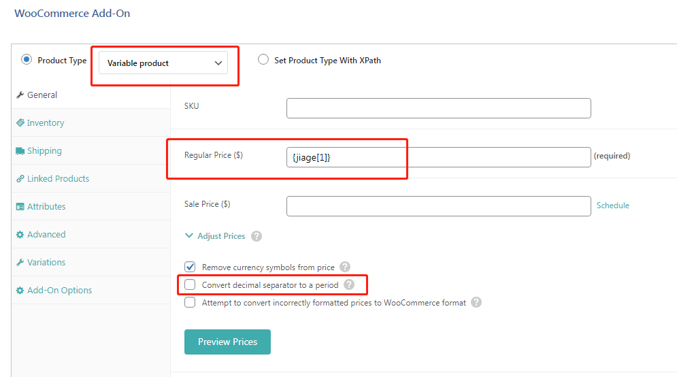Uncheck Remove currency symbols from price

point(190,267)
